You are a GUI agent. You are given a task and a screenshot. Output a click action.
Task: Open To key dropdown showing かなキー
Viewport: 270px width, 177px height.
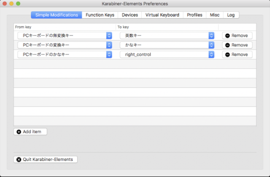click(167, 45)
